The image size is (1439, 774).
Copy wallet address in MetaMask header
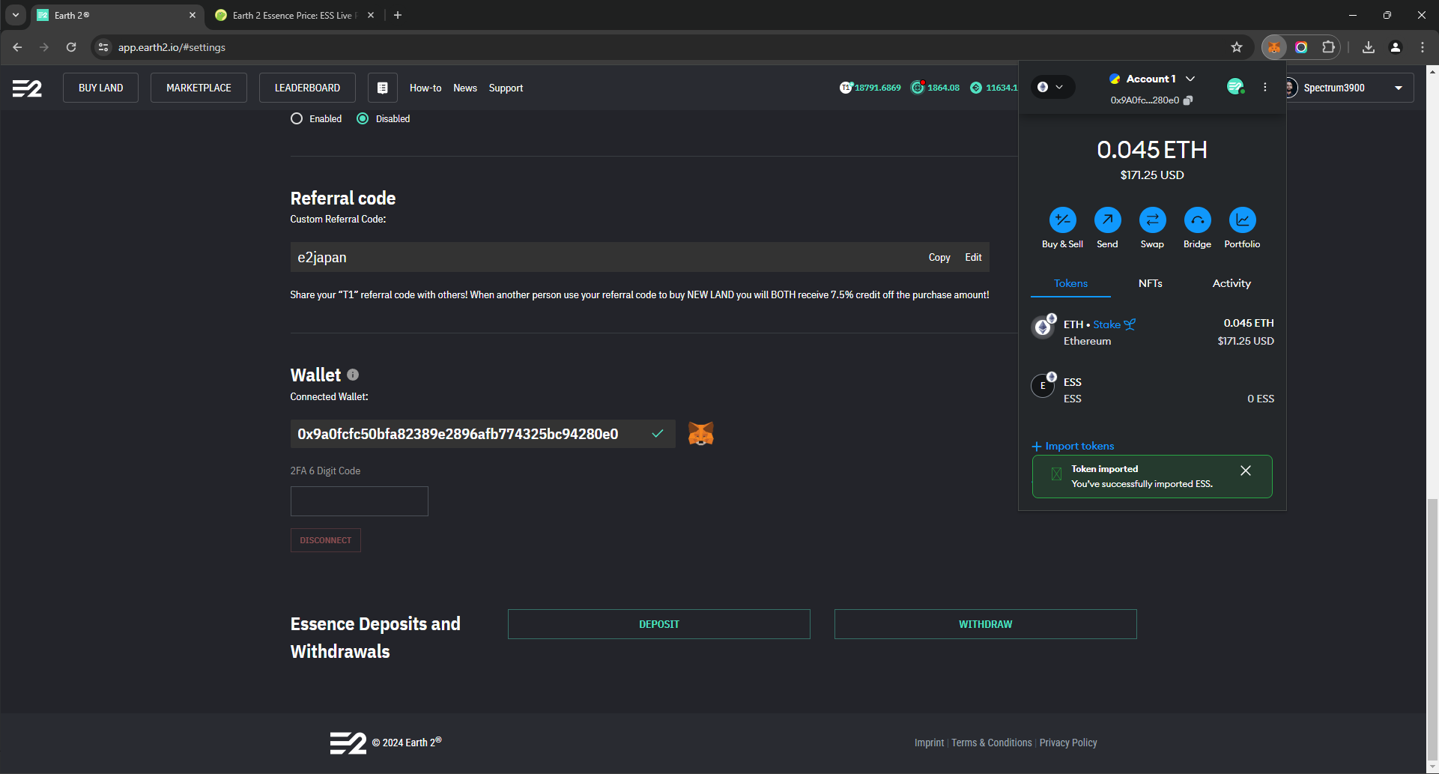click(x=1188, y=100)
